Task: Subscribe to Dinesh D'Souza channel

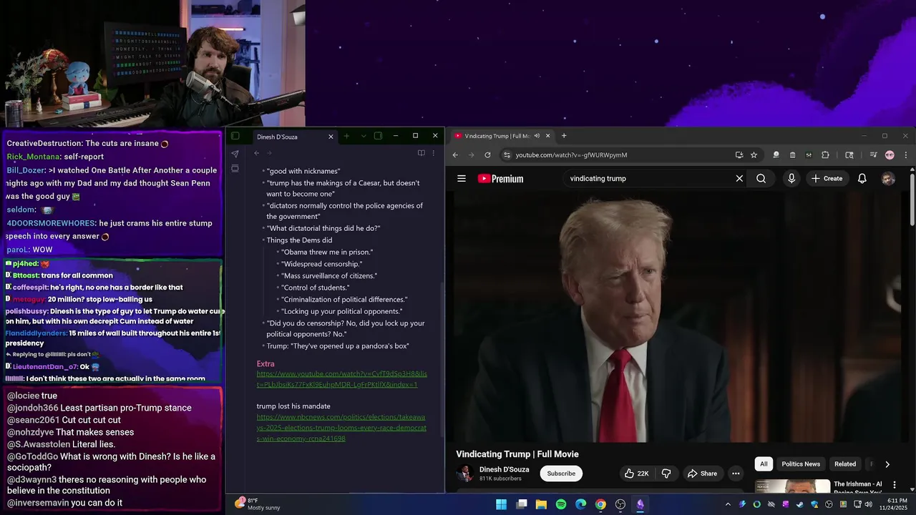Action: [x=561, y=474]
